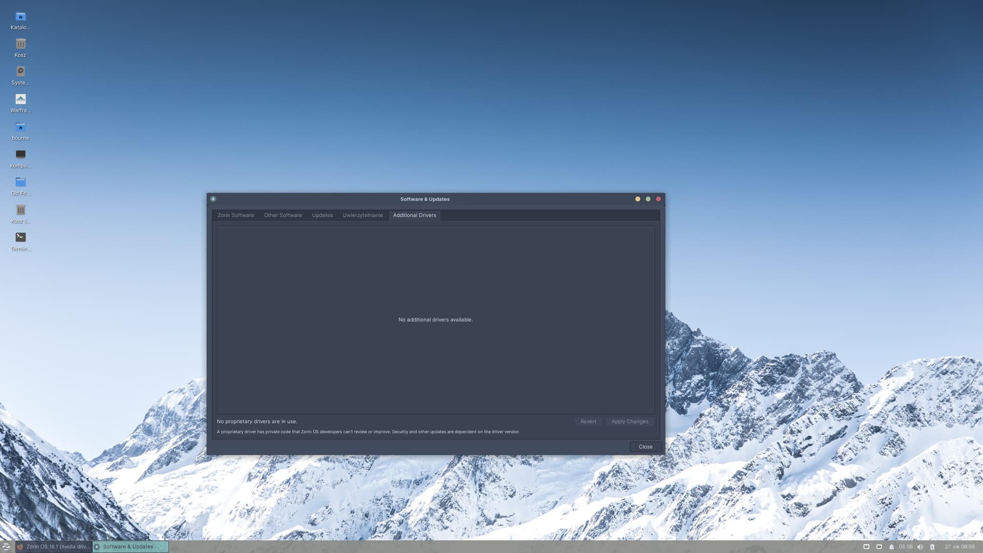Switch to the Zorin Software tab

[236, 216]
